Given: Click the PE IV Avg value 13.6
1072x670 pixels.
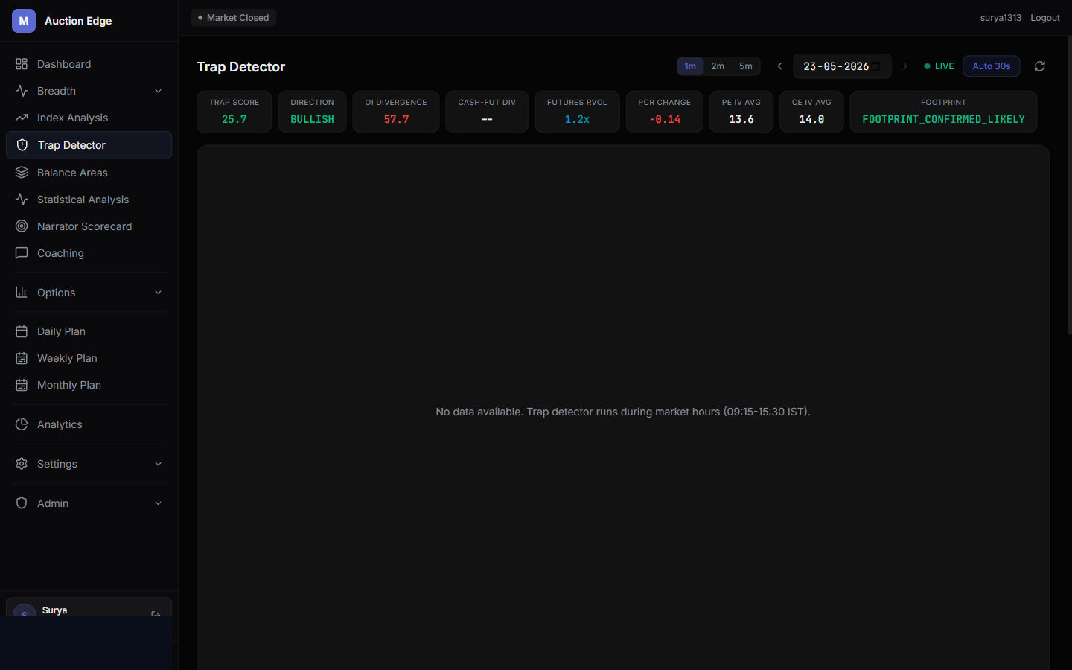Looking at the screenshot, I should (741, 119).
